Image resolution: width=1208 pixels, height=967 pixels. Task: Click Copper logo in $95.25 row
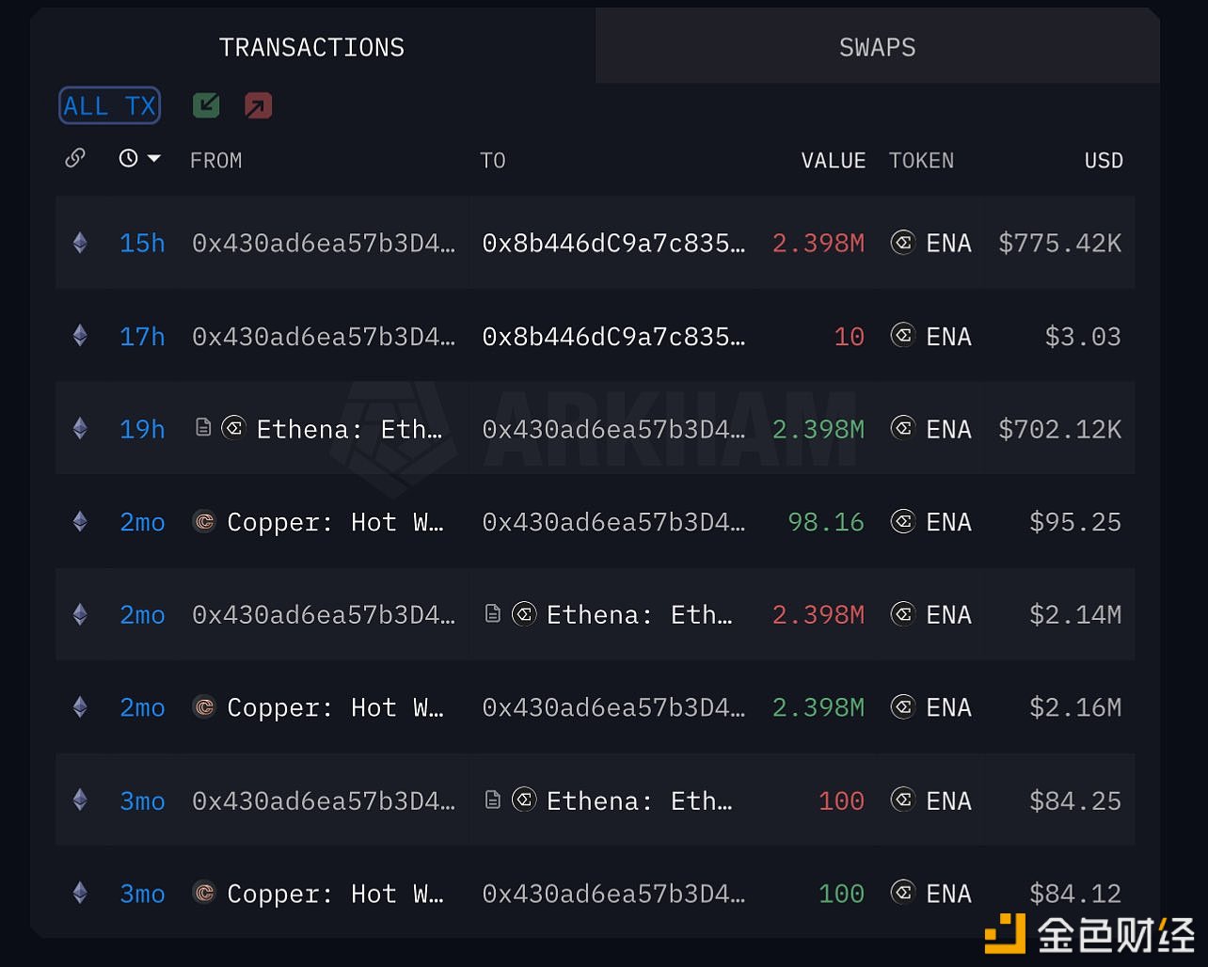204,521
